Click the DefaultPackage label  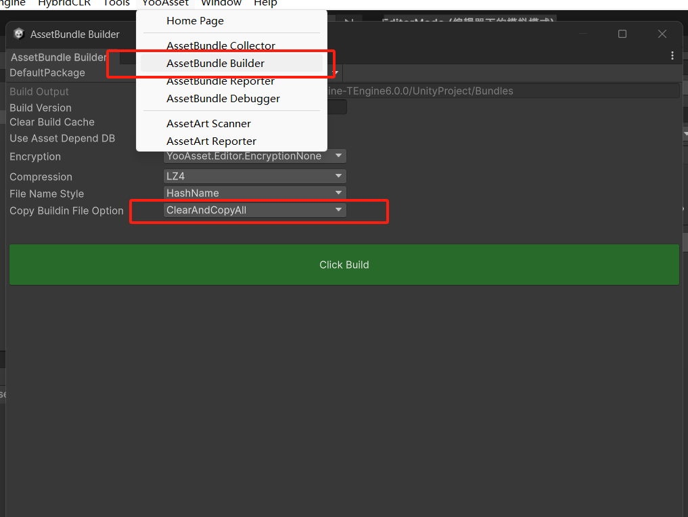tap(47, 73)
